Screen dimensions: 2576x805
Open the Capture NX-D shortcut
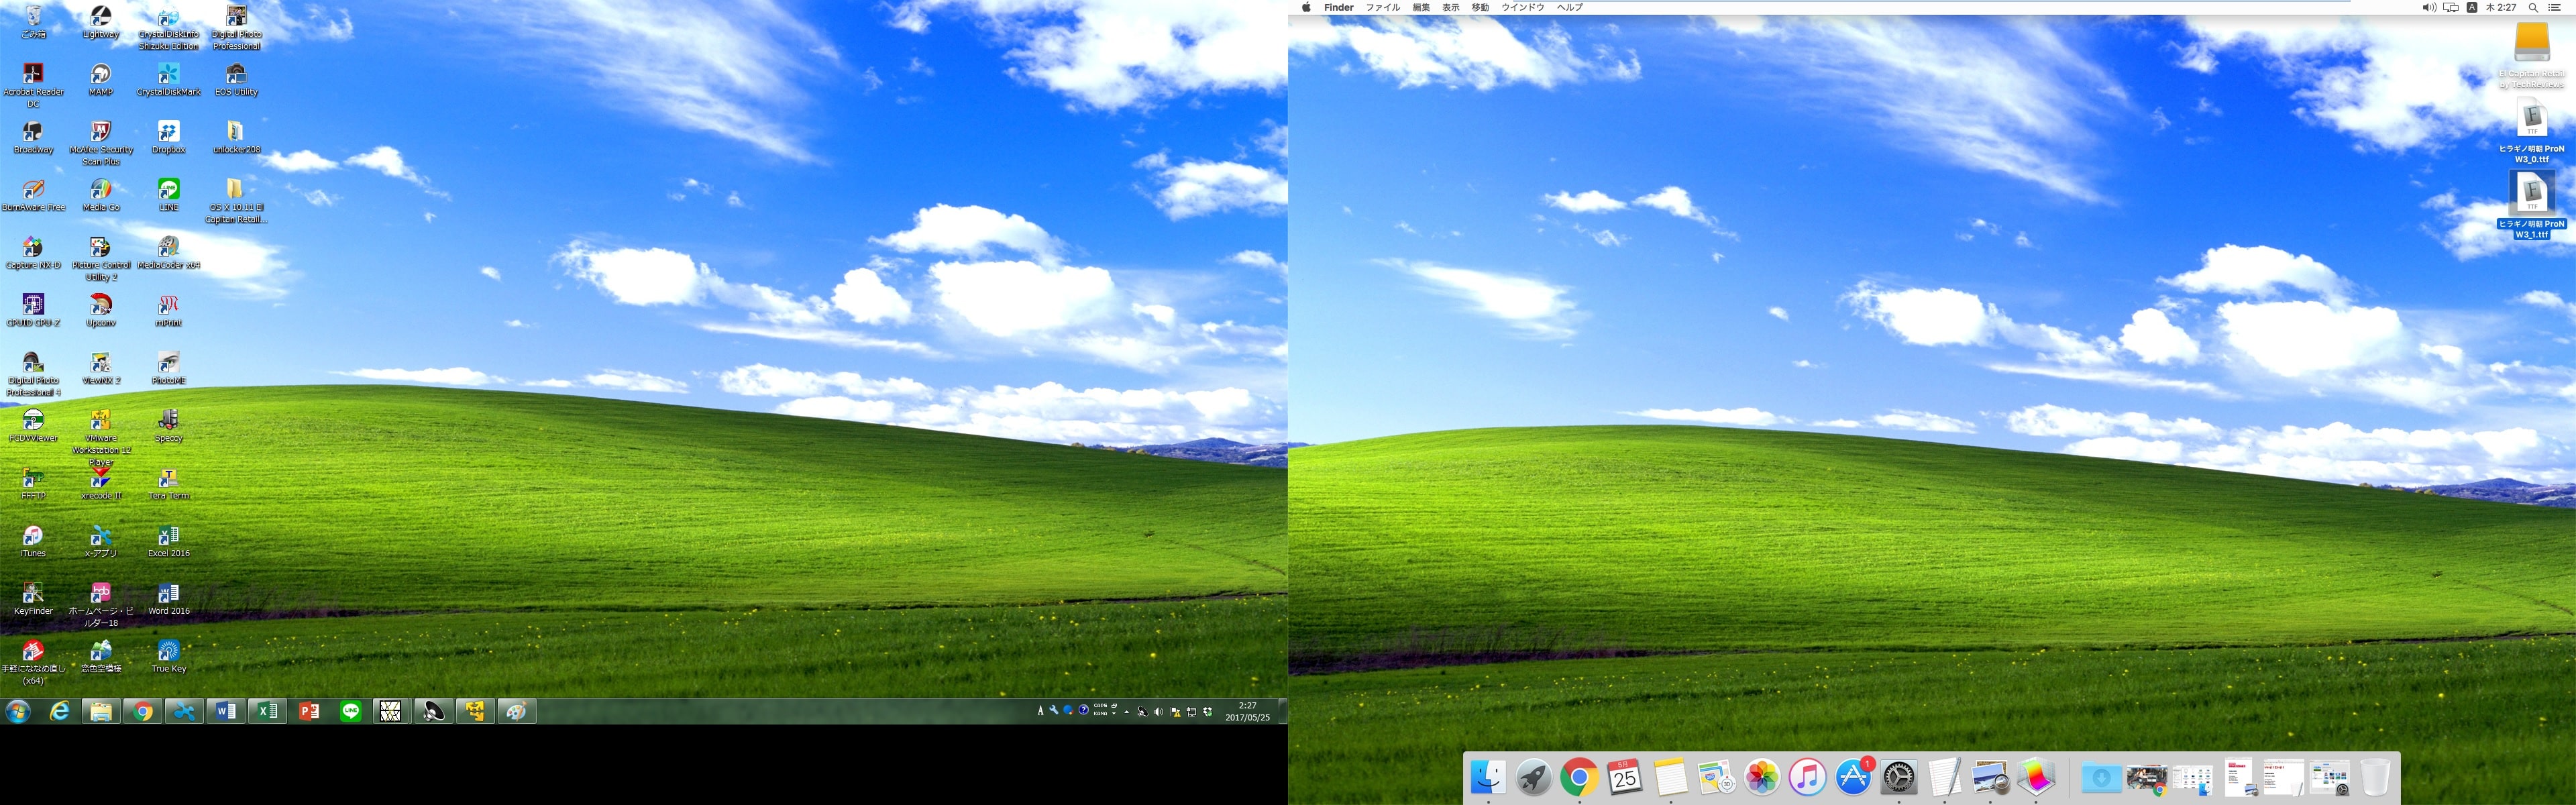coord(33,253)
